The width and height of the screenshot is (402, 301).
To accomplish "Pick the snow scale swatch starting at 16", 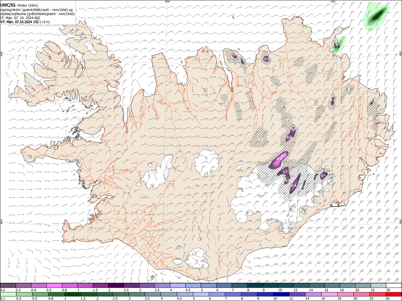I will (x=332, y=285).
